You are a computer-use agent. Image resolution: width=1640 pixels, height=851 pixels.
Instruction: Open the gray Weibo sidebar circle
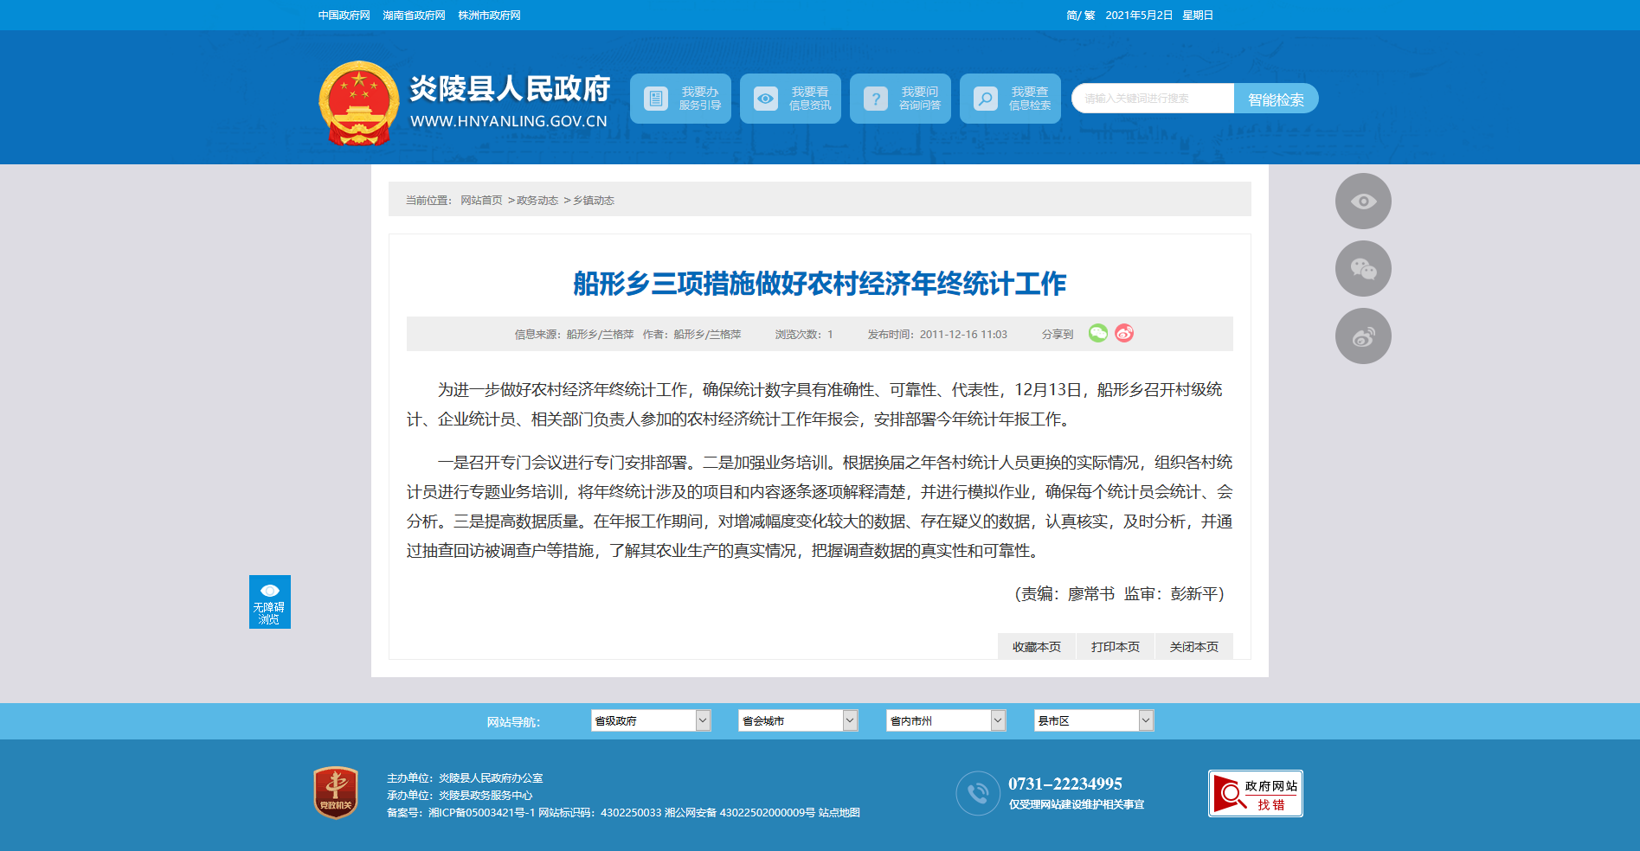coord(1363,336)
